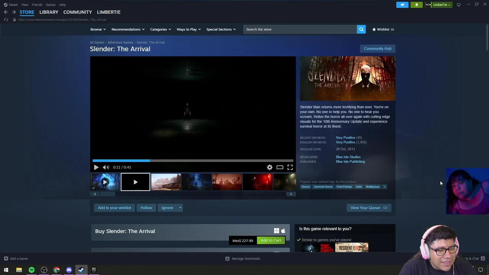Ignore this game
Viewport: 489px width, 275px height.
tap(167, 208)
